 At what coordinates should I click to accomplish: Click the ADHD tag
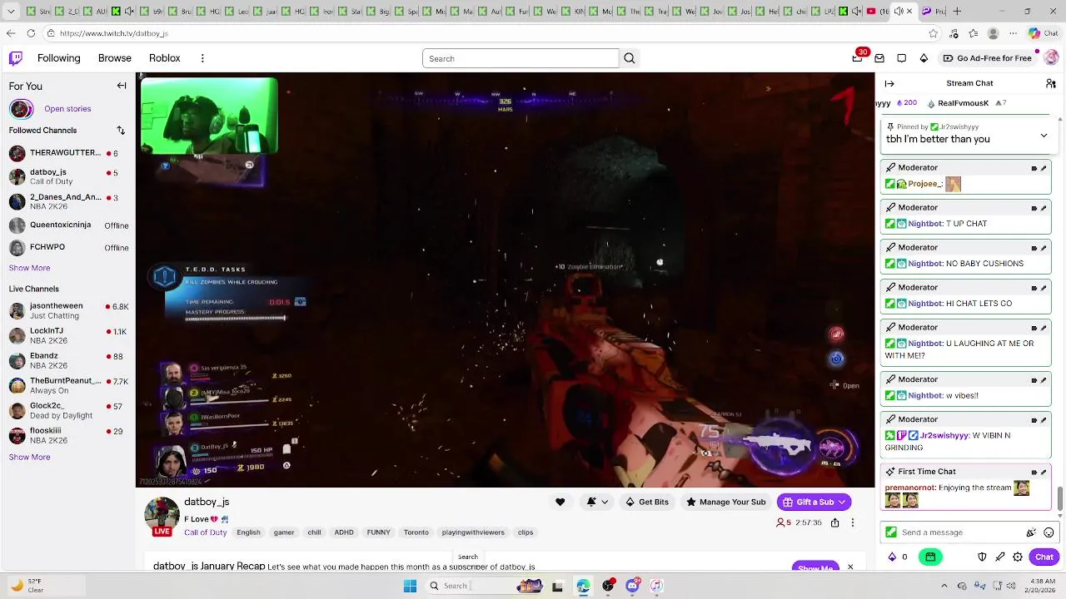point(344,532)
